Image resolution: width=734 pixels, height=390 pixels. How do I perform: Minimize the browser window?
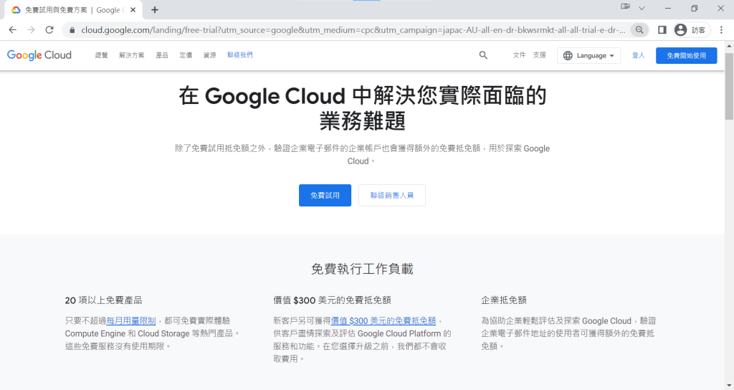click(668, 9)
